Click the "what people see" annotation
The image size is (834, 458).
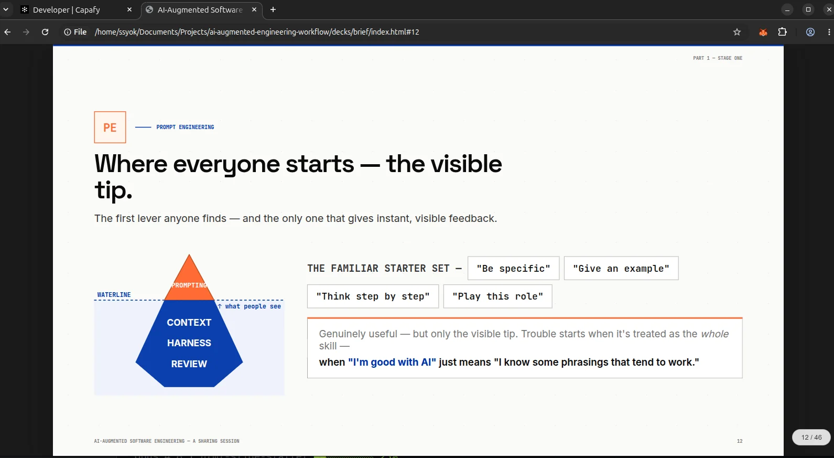pos(250,306)
